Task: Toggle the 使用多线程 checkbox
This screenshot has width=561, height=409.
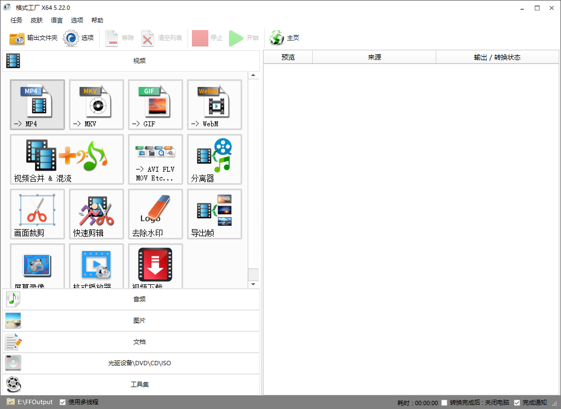Action: click(x=63, y=402)
